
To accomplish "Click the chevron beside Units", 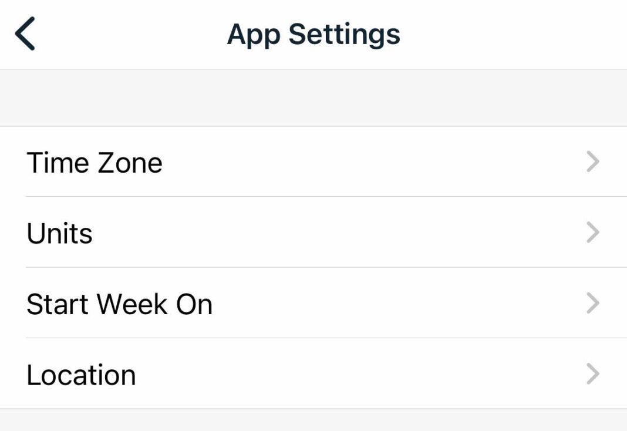I will 593,233.
